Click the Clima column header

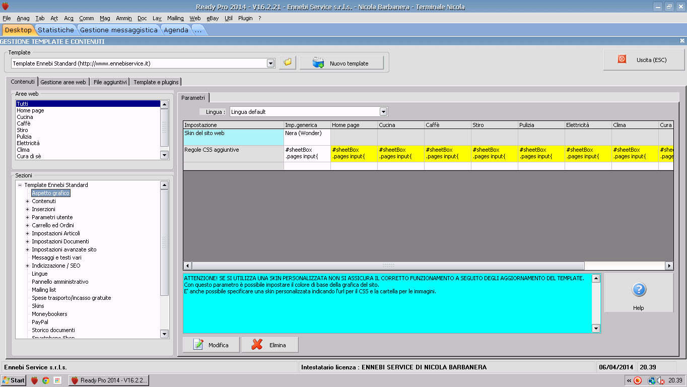635,125
